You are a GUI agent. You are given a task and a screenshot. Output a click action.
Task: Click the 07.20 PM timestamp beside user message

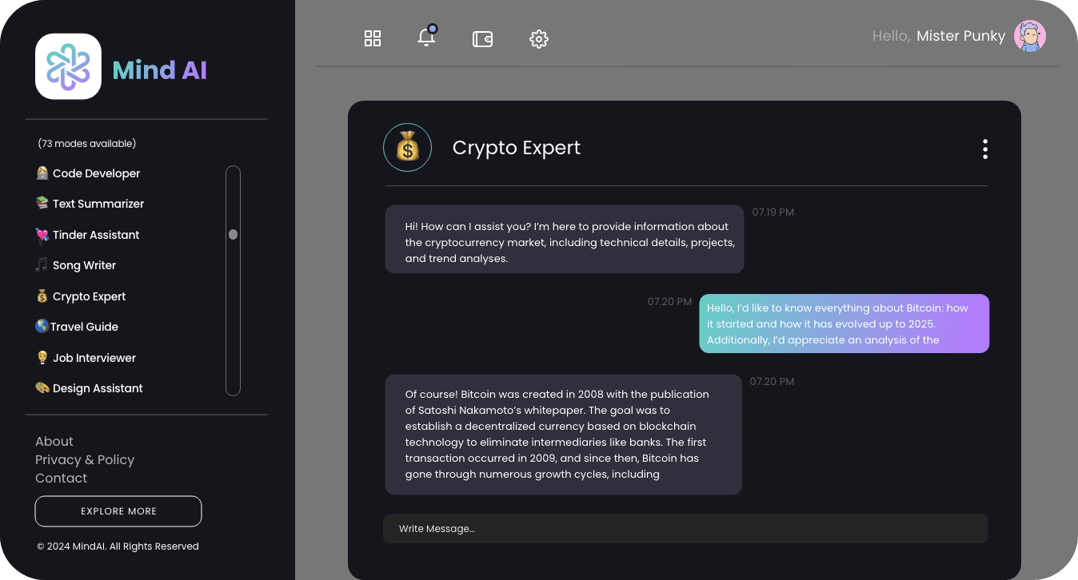point(670,302)
